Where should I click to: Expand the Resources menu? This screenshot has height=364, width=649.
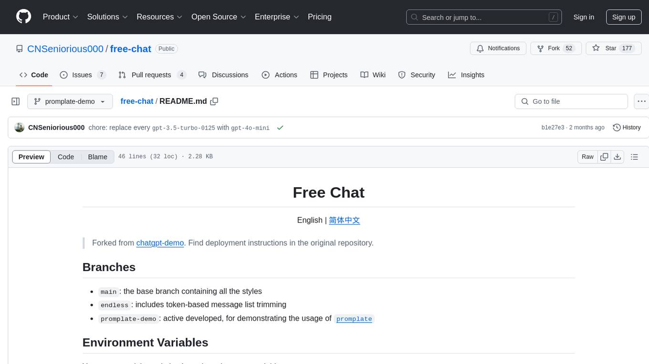pos(159,17)
